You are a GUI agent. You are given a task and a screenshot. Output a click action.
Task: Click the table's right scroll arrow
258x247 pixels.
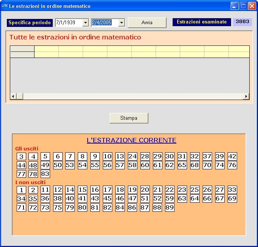(246, 96)
